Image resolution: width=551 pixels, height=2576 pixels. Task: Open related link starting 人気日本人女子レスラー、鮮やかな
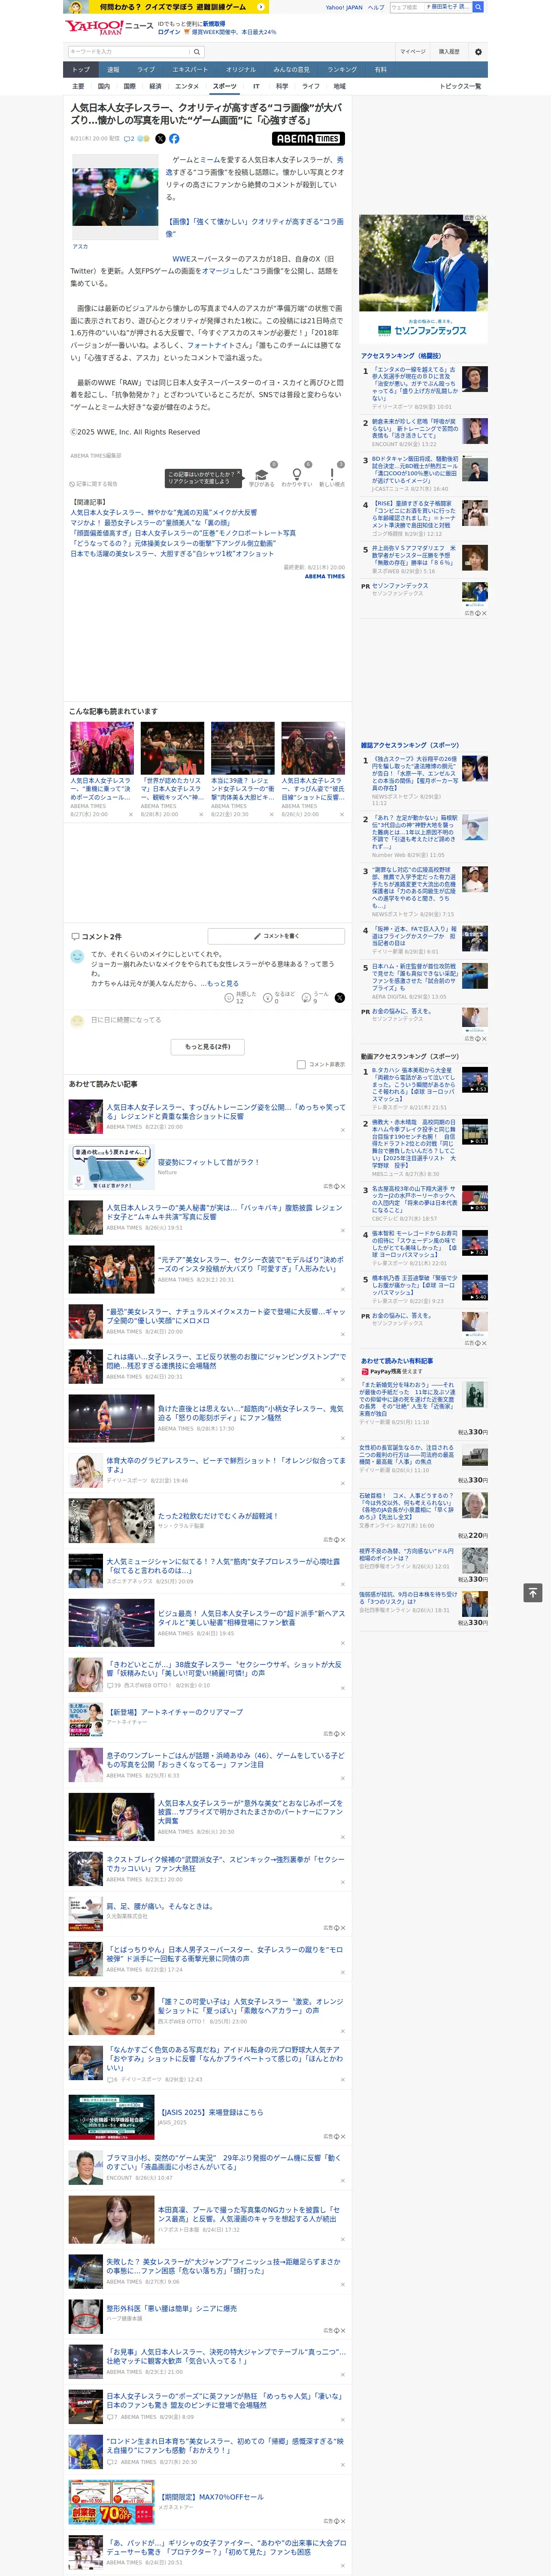click(163, 513)
